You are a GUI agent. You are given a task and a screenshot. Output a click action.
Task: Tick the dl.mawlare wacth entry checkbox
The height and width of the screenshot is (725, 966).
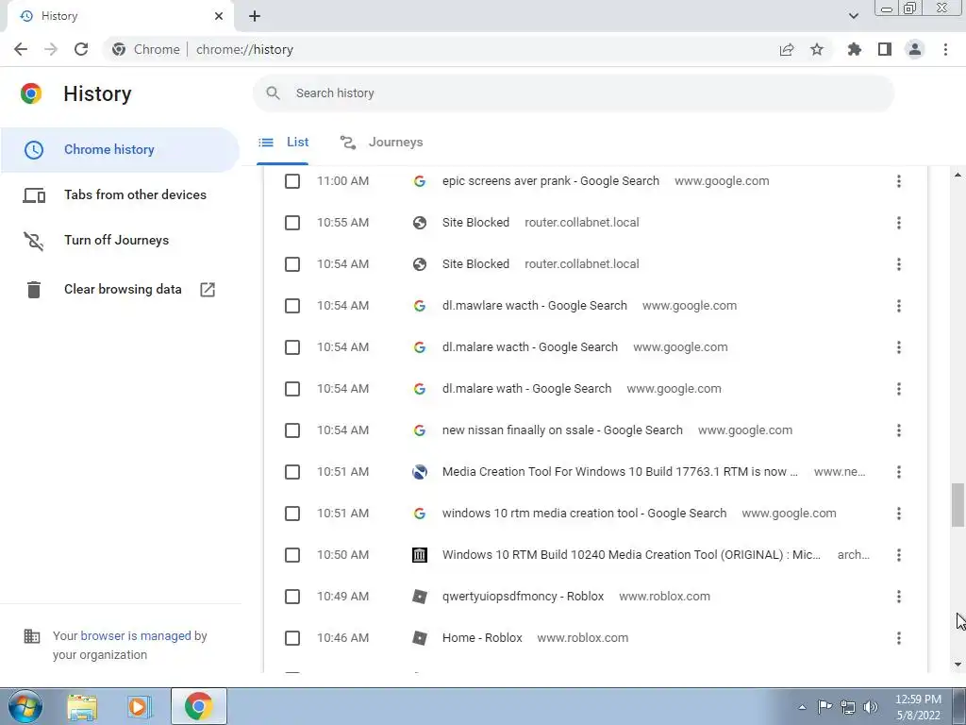tap(292, 306)
